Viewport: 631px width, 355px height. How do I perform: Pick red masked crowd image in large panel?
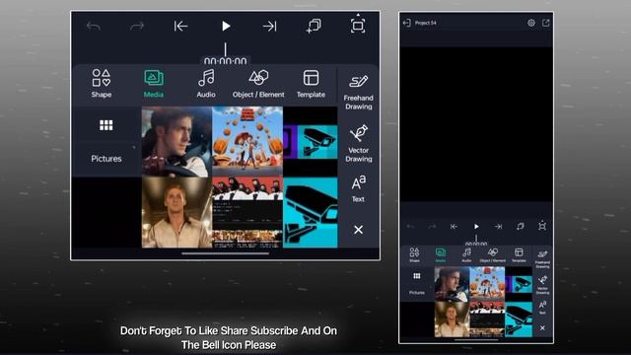(x=247, y=213)
